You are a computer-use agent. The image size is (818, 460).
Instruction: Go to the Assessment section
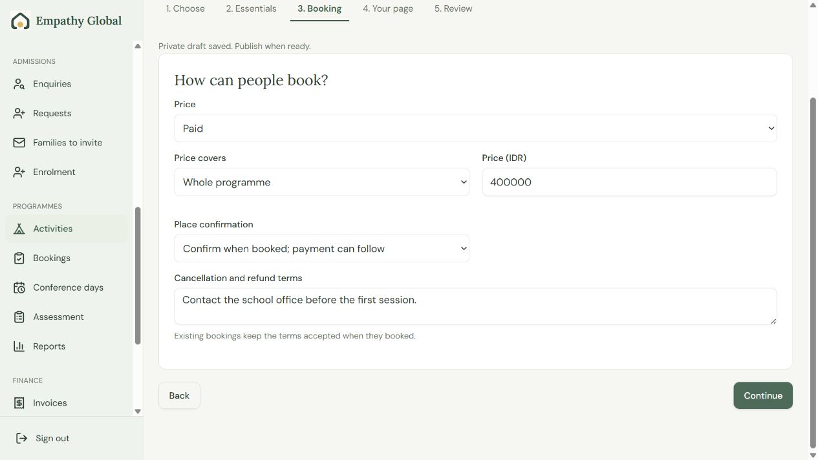(67, 317)
